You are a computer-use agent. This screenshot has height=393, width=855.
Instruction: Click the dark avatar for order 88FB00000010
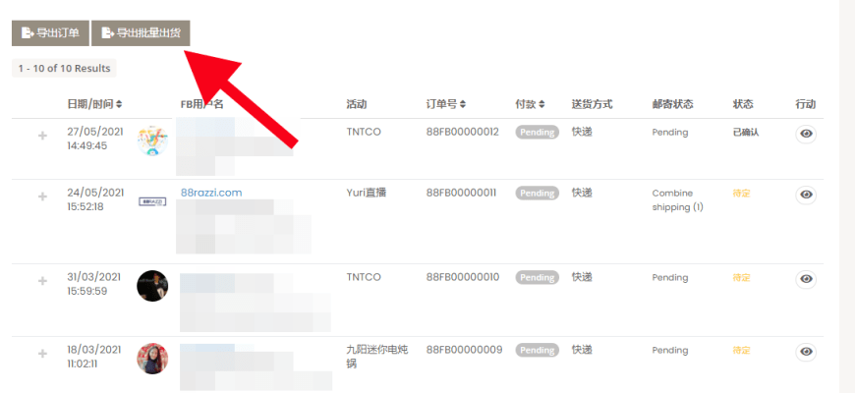(x=152, y=286)
